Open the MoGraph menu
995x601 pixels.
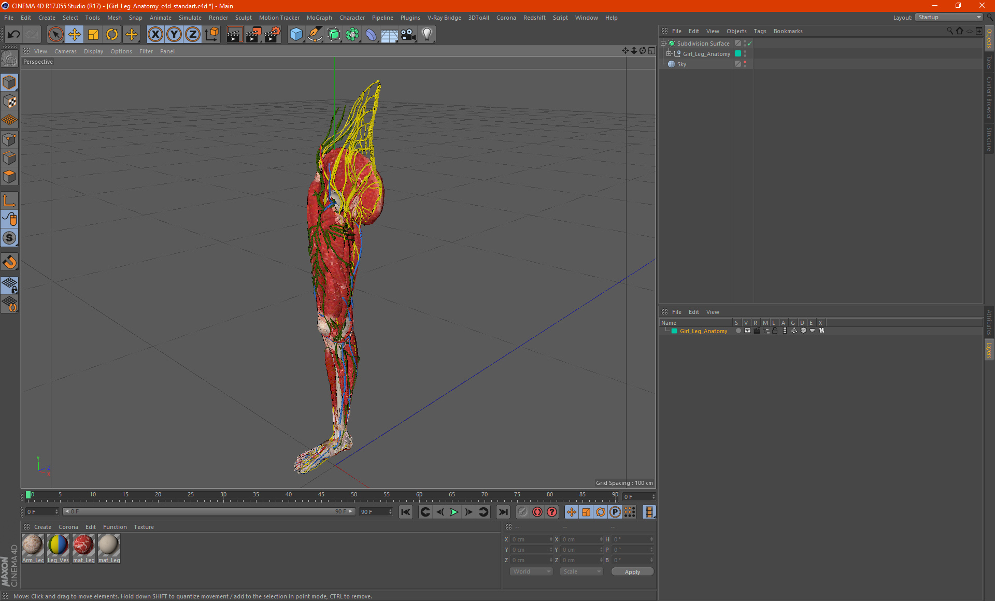[x=319, y=18]
